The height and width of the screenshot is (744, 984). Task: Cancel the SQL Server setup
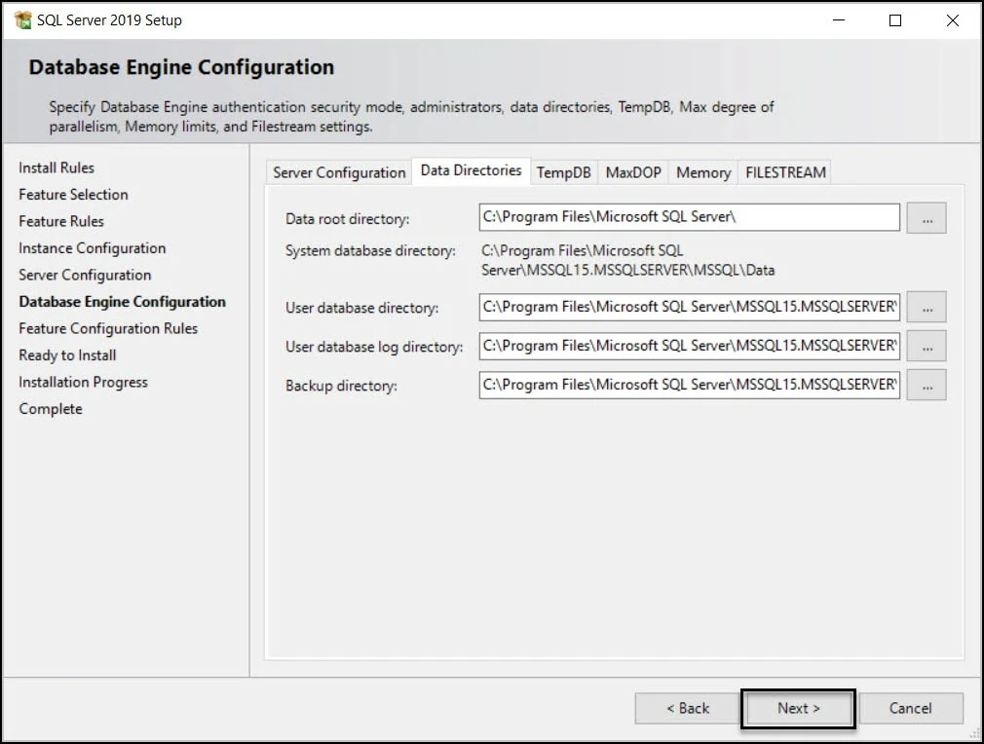click(x=910, y=708)
